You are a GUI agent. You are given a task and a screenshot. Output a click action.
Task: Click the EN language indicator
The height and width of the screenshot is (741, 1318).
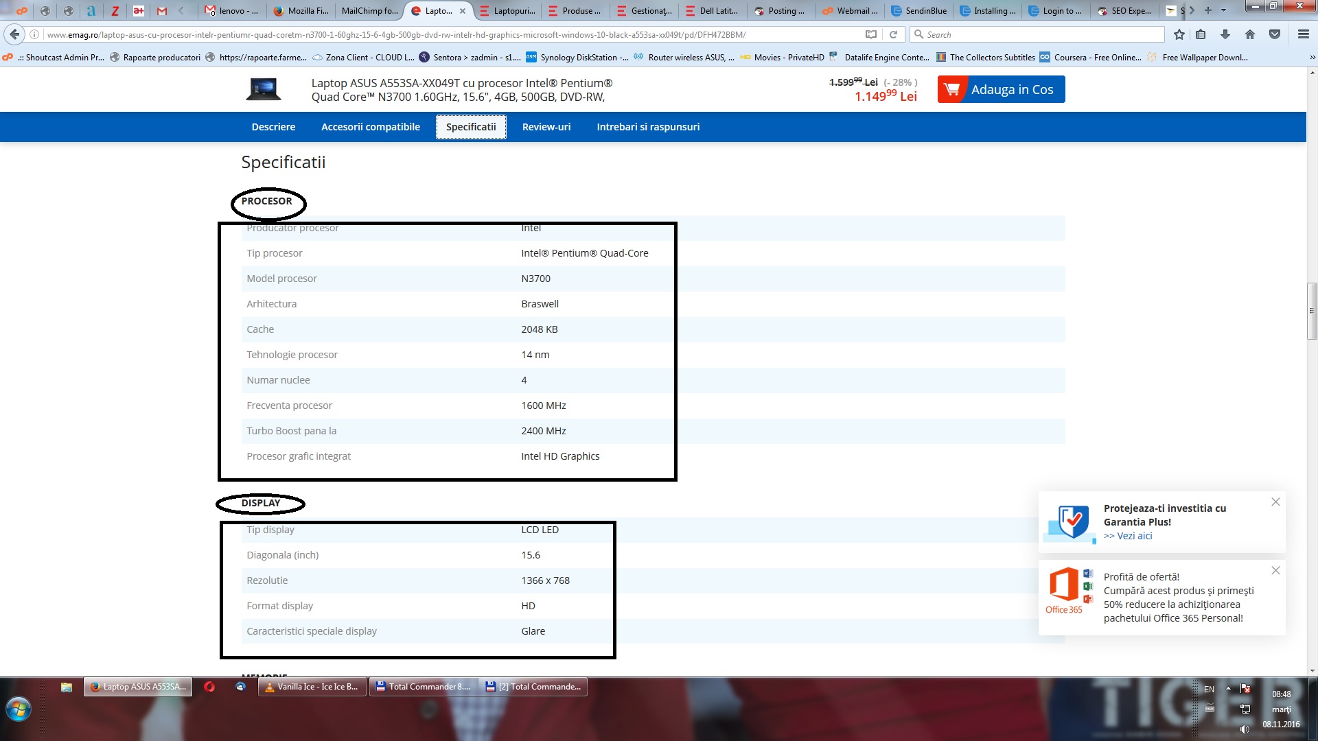[x=1209, y=690]
